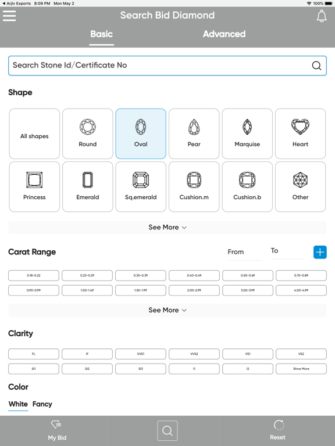Screen dimensions: 335x446
Task: Select the Cushion.b diamond shape
Action: pyautogui.click(x=247, y=187)
